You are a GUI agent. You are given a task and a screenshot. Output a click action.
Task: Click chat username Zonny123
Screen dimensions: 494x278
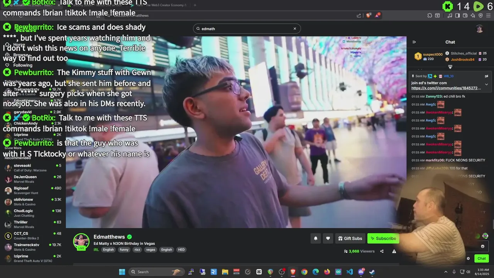(x=433, y=97)
